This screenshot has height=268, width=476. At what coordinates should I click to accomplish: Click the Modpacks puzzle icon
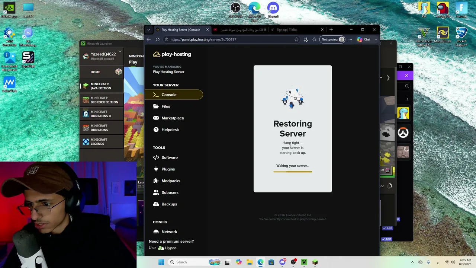156,181
